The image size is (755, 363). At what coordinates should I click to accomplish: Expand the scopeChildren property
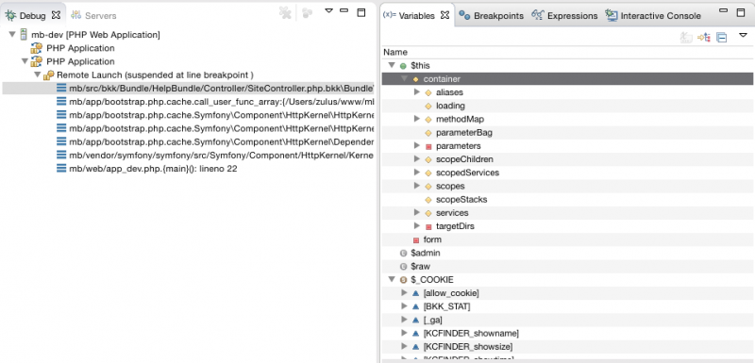click(417, 158)
